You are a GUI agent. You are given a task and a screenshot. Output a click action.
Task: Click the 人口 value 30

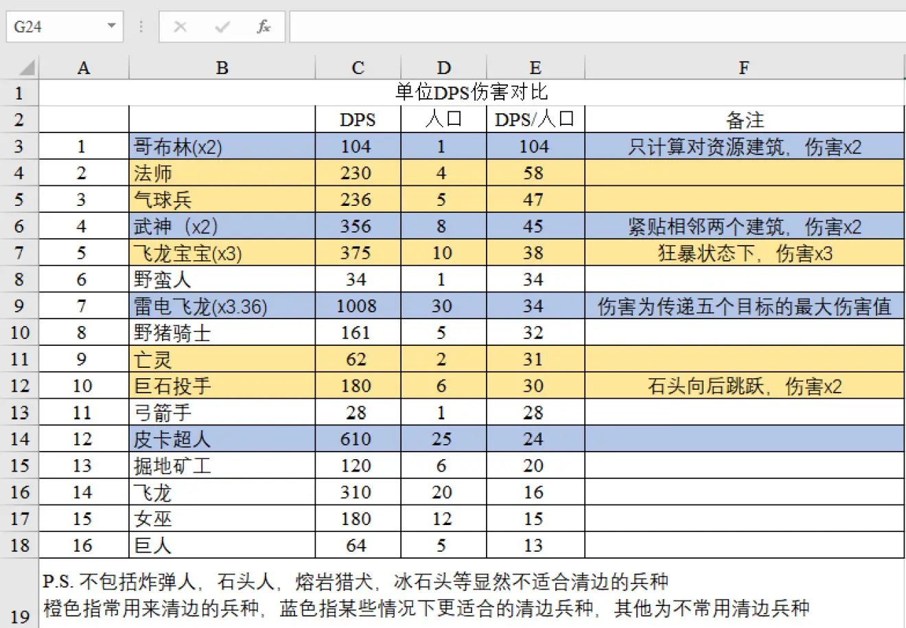point(443,306)
